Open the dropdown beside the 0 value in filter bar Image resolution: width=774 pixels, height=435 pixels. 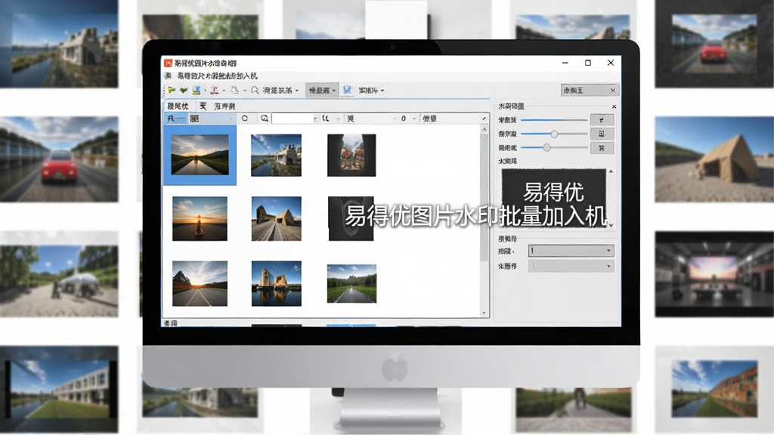click(413, 119)
